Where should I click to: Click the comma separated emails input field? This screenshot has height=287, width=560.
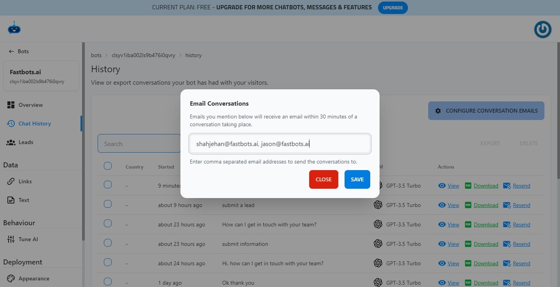pyautogui.click(x=280, y=143)
